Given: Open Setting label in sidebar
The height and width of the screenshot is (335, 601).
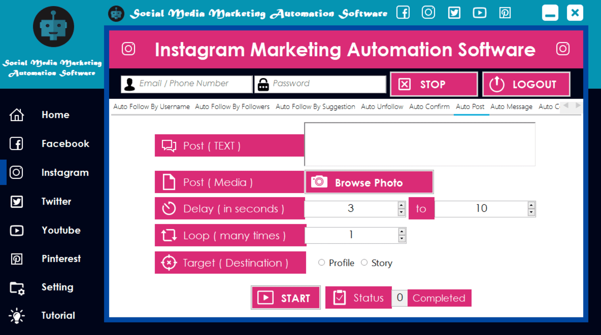Looking at the screenshot, I should click(57, 287).
